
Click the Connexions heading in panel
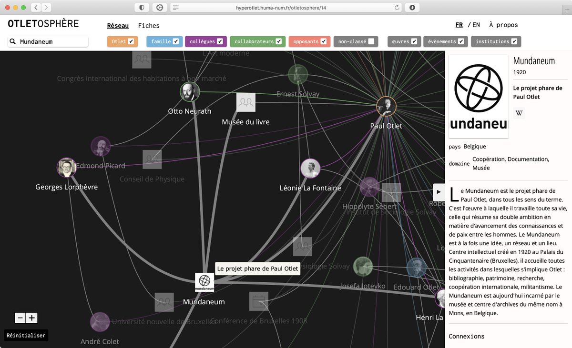[x=467, y=336]
